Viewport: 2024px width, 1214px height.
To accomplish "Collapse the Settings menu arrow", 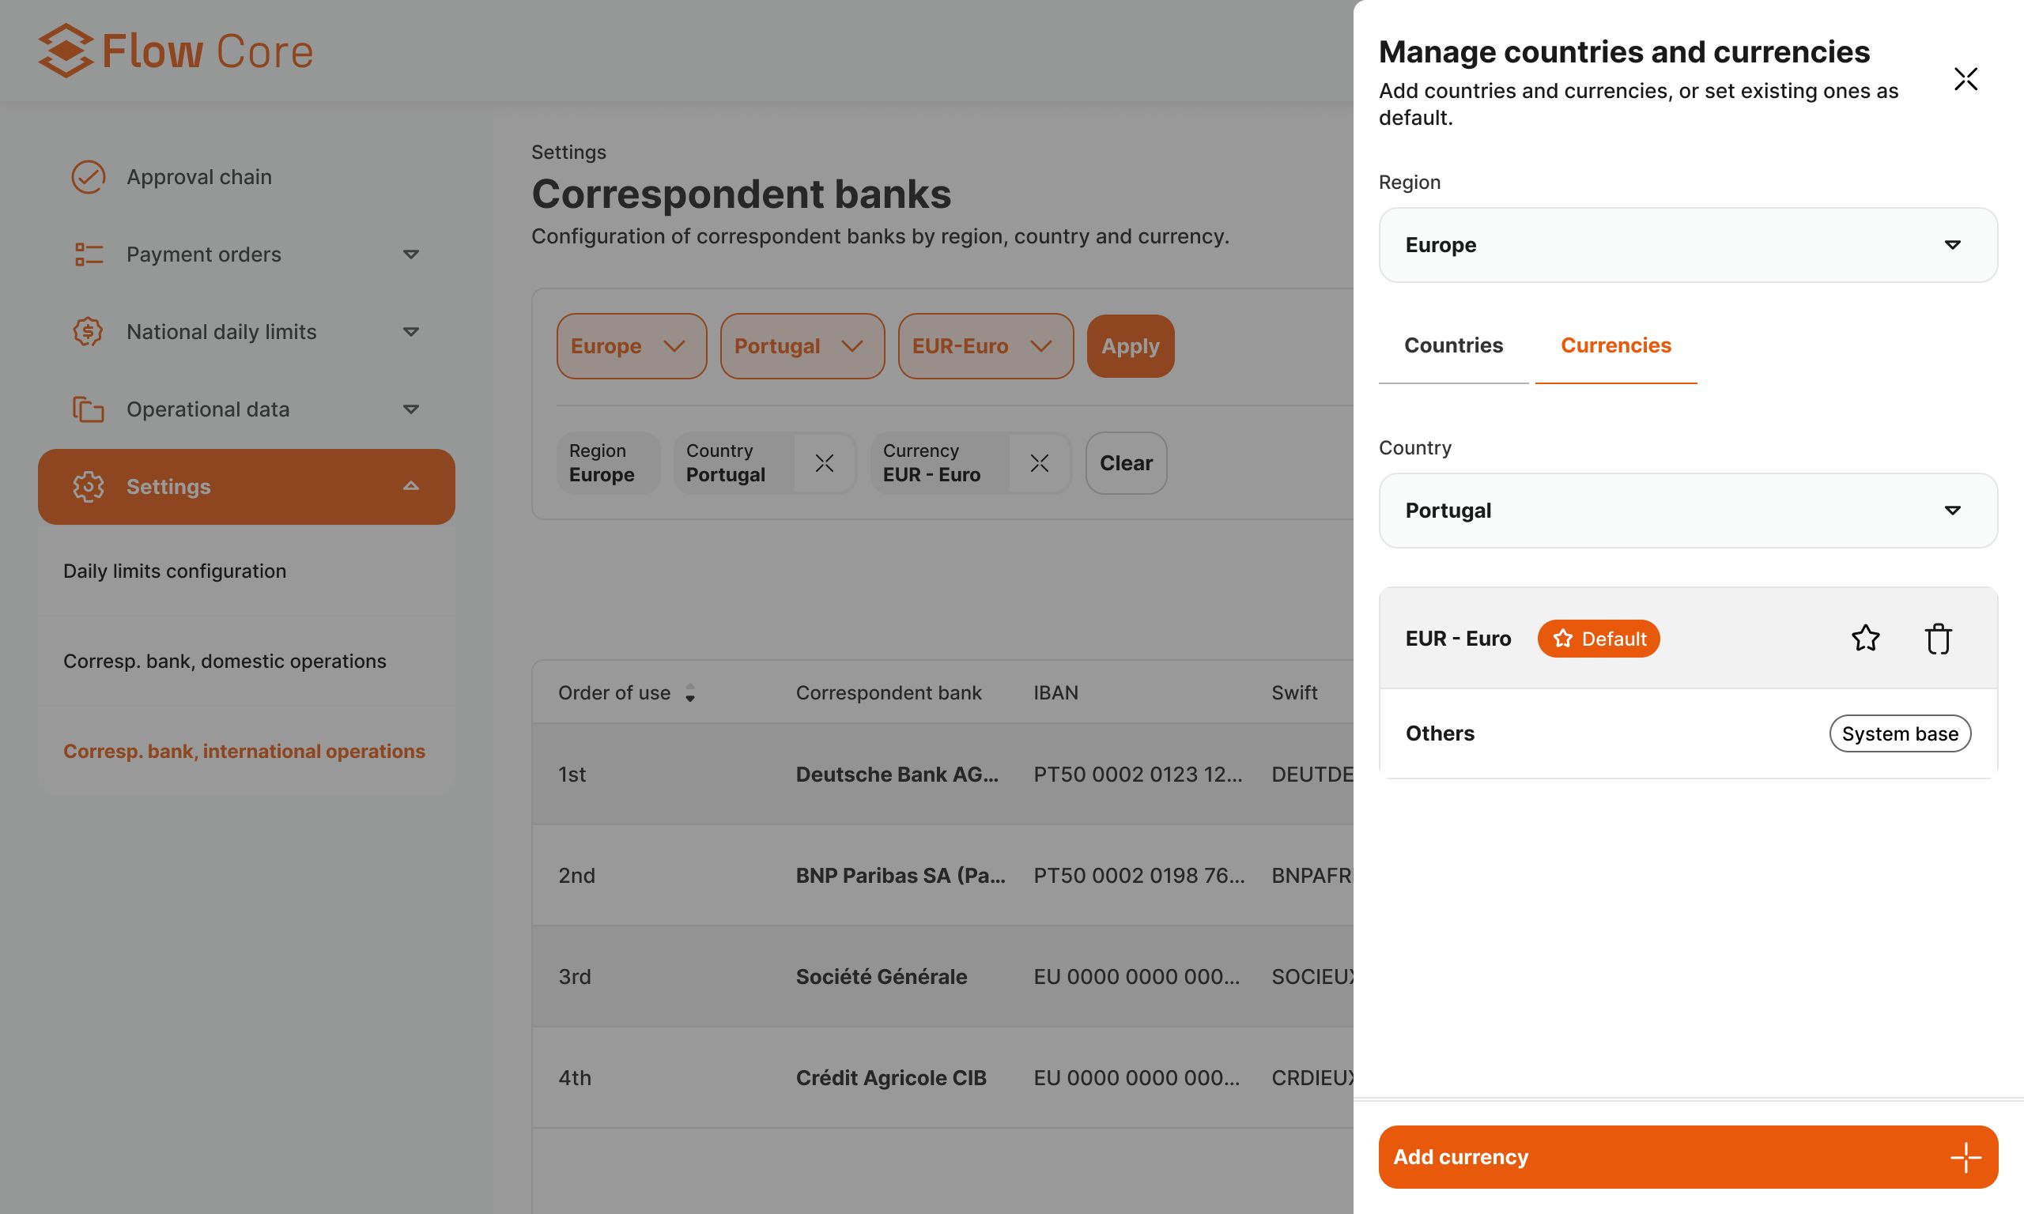I will point(410,487).
